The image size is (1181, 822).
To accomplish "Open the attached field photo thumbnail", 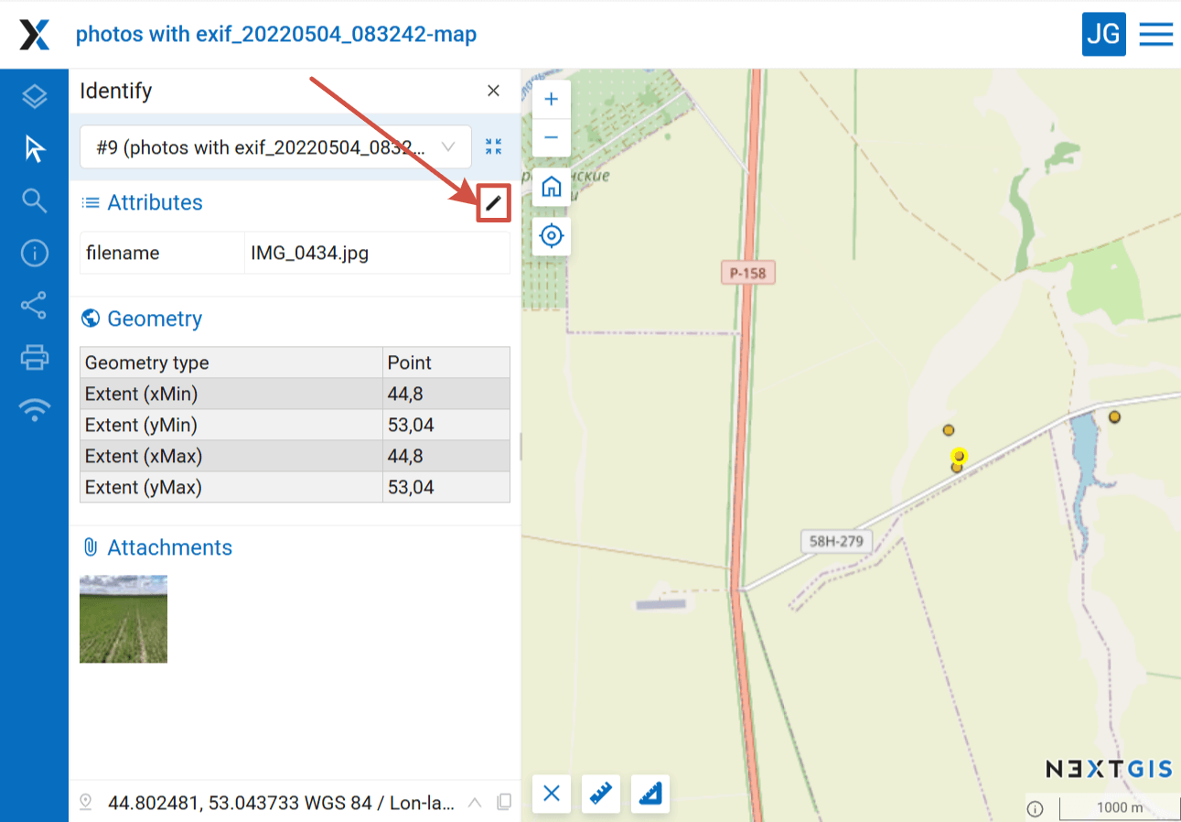I will (123, 619).
